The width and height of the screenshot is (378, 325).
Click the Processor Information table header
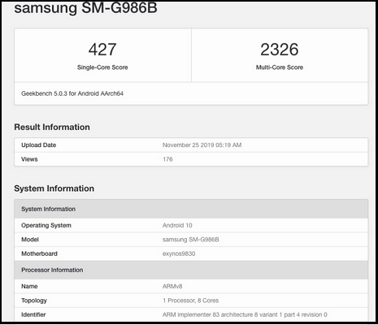click(x=191, y=270)
